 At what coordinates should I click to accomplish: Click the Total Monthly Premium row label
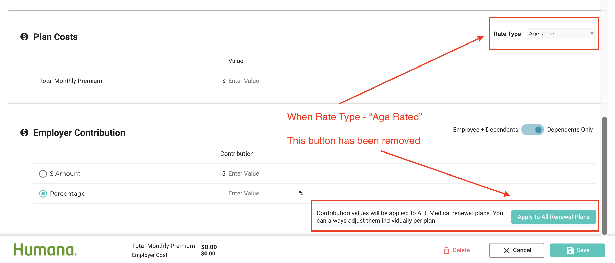tap(71, 81)
